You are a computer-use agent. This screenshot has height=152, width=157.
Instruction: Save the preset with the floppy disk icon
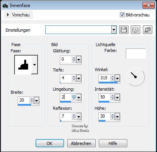(124, 30)
